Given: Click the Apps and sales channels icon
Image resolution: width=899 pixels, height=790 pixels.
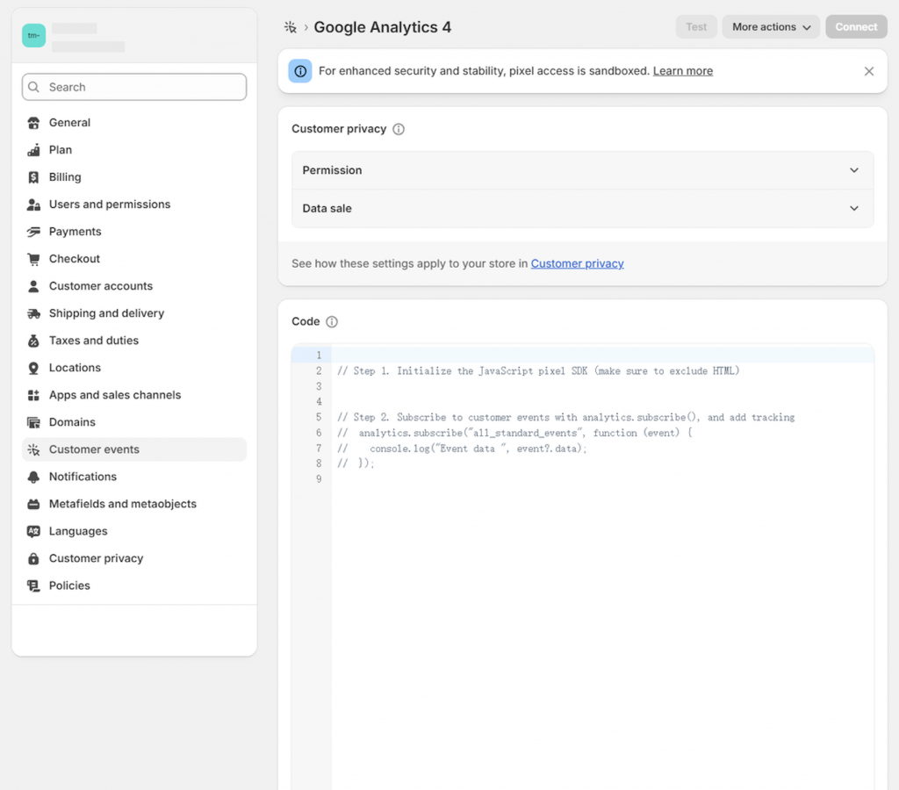Looking at the screenshot, I should 34,395.
